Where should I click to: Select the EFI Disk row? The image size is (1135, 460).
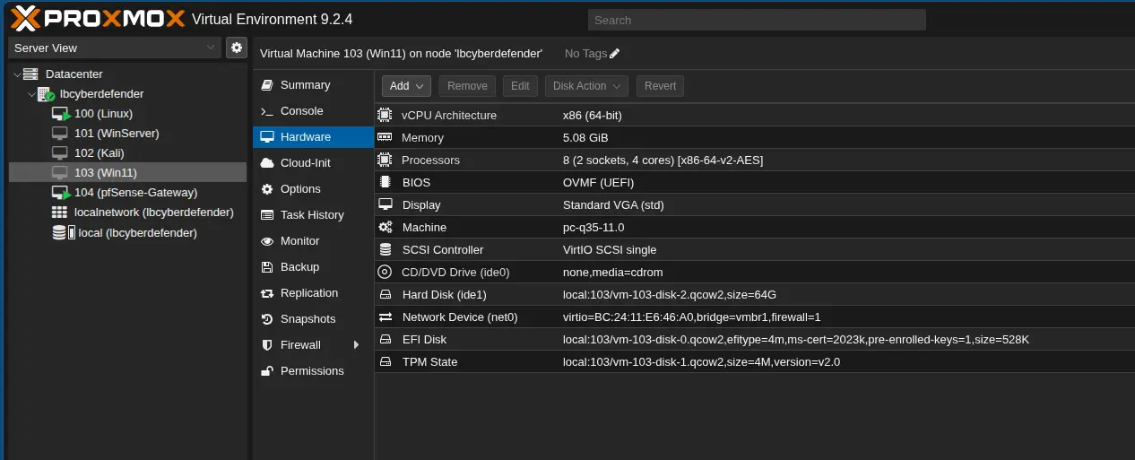(755, 339)
